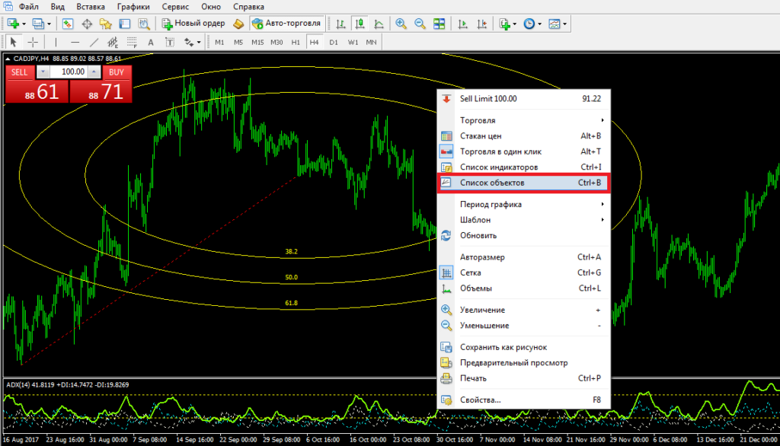
Task: Open the Market Watch window icon
Action: [68, 24]
